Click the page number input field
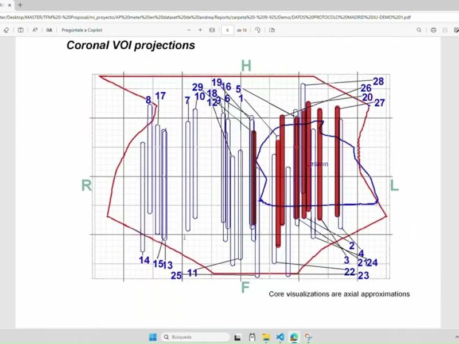 228,30
